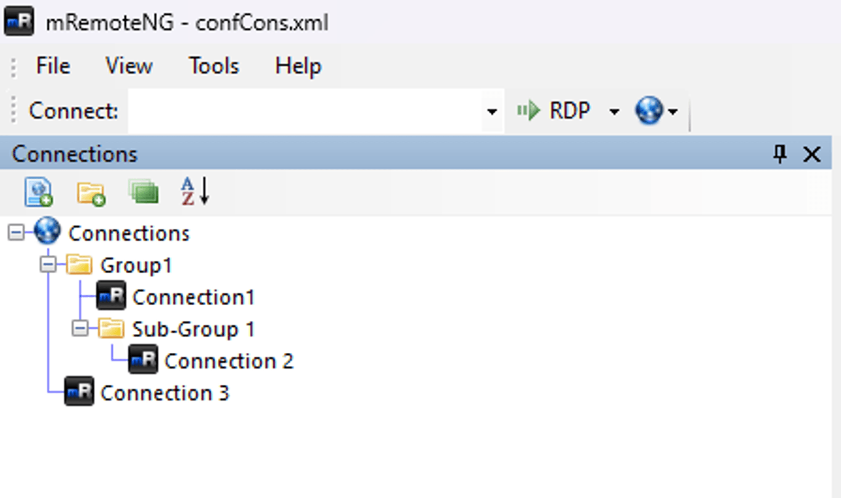841x498 pixels.
Task: Collapse the Group1 folder
Action: (48, 265)
